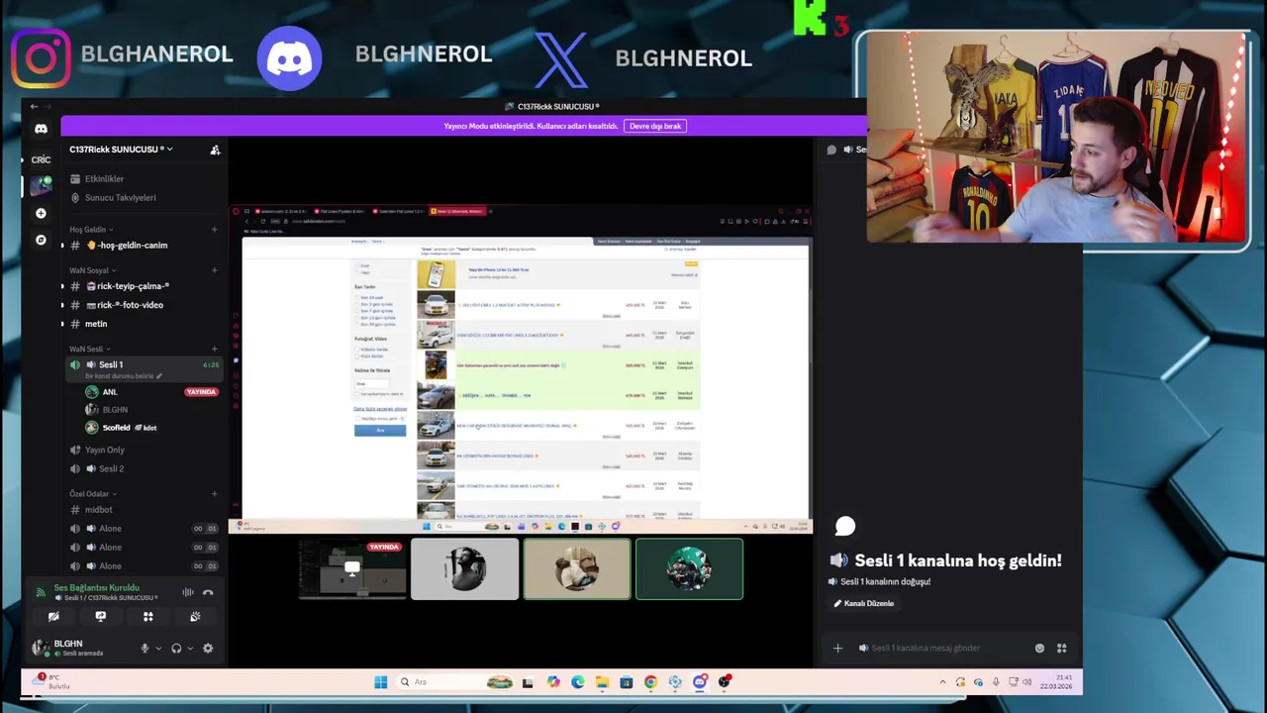Click the add a server plus icon
This screenshot has height=713, width=1267.
point(41,213)
